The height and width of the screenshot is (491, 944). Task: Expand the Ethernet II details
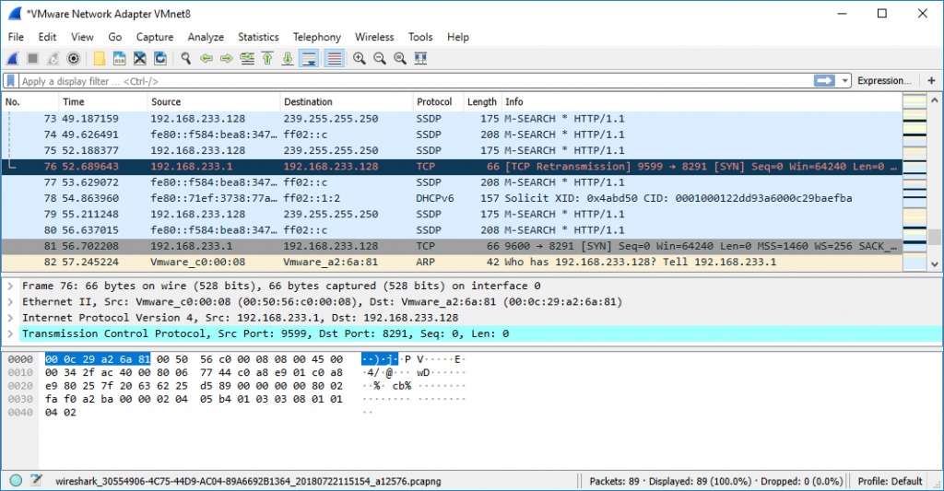pos(10,302)
